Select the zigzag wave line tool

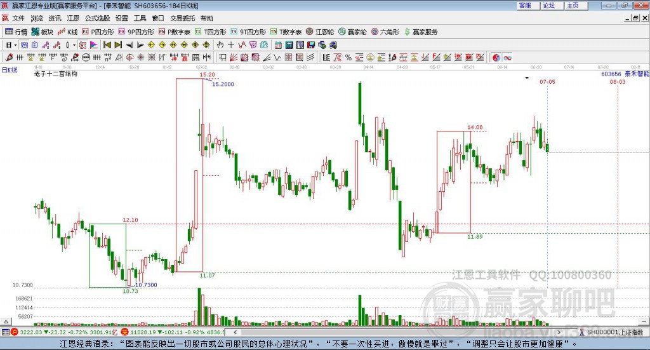tap(277, 57)
